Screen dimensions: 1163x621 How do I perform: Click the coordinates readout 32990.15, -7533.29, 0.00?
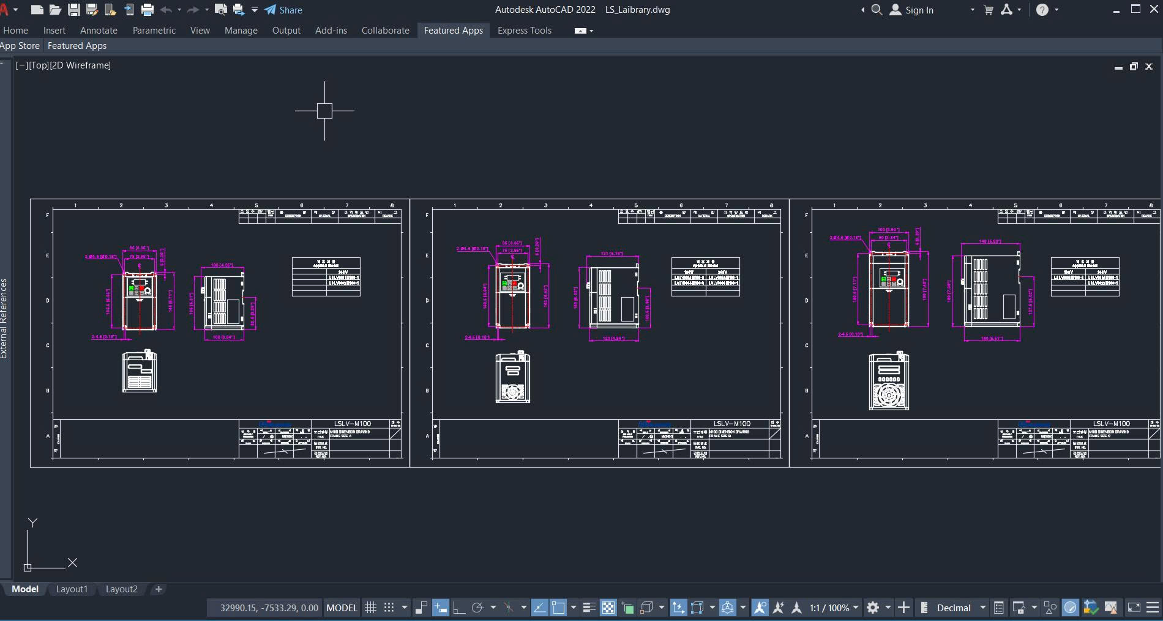point(269,608)
